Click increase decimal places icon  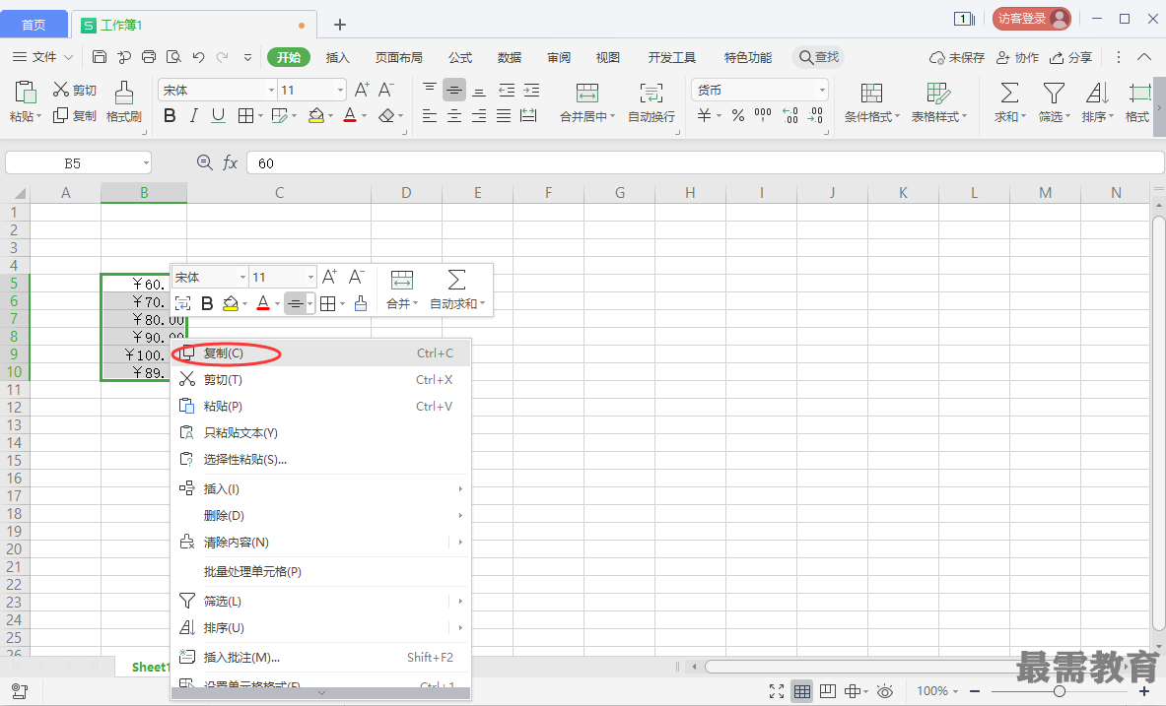click(x=789, y=115)
